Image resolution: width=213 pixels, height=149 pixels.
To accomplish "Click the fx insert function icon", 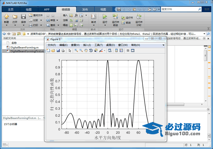I will pos(76,15).
